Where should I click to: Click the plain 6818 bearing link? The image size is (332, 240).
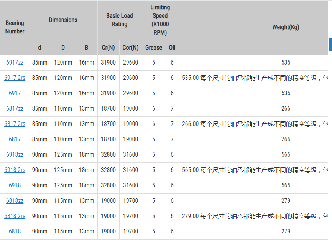pos(15,231)
